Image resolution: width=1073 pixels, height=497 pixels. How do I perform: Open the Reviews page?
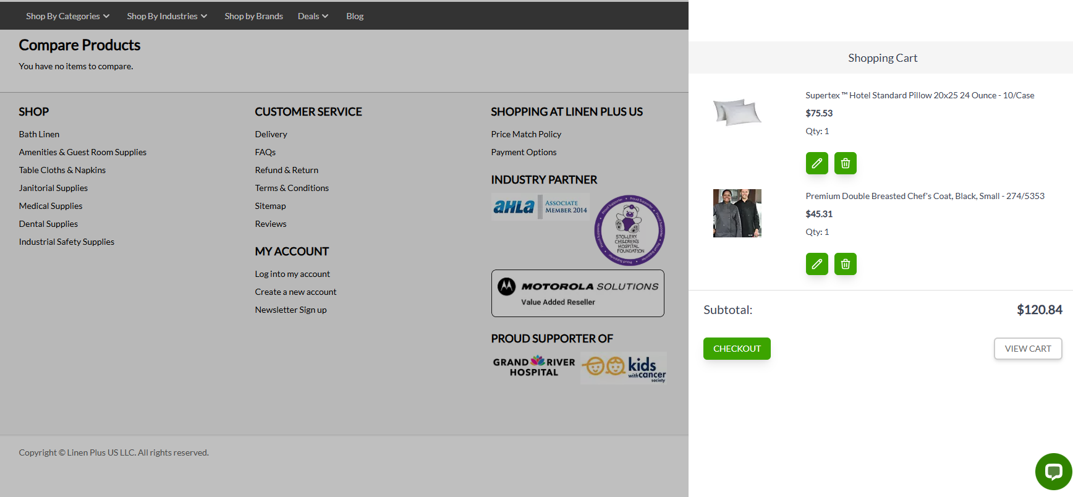[x=271, y=224]
